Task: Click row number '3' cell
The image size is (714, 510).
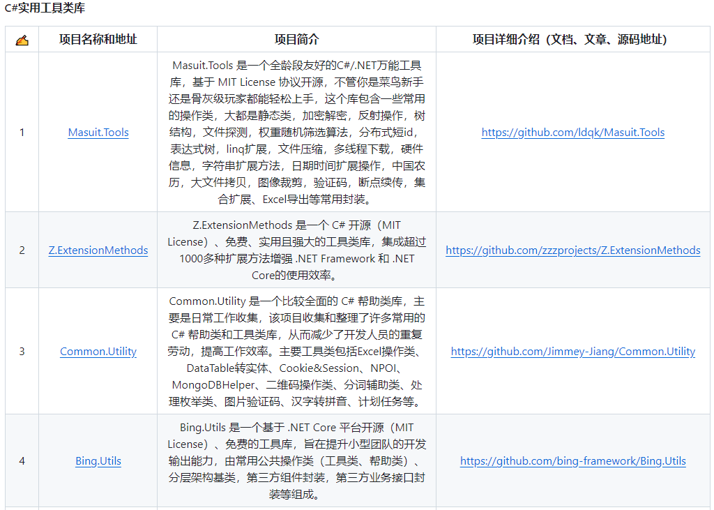Action: 22,352
